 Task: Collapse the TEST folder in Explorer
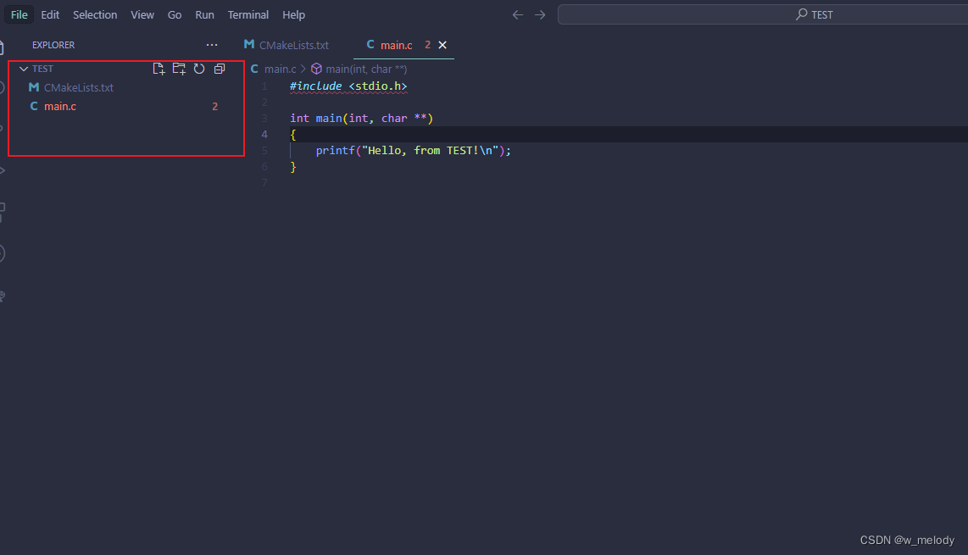[24, 69]
